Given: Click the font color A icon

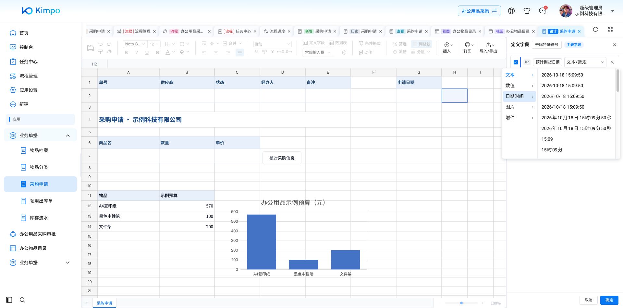Looking at the screenshot, I should coord(168,52).
